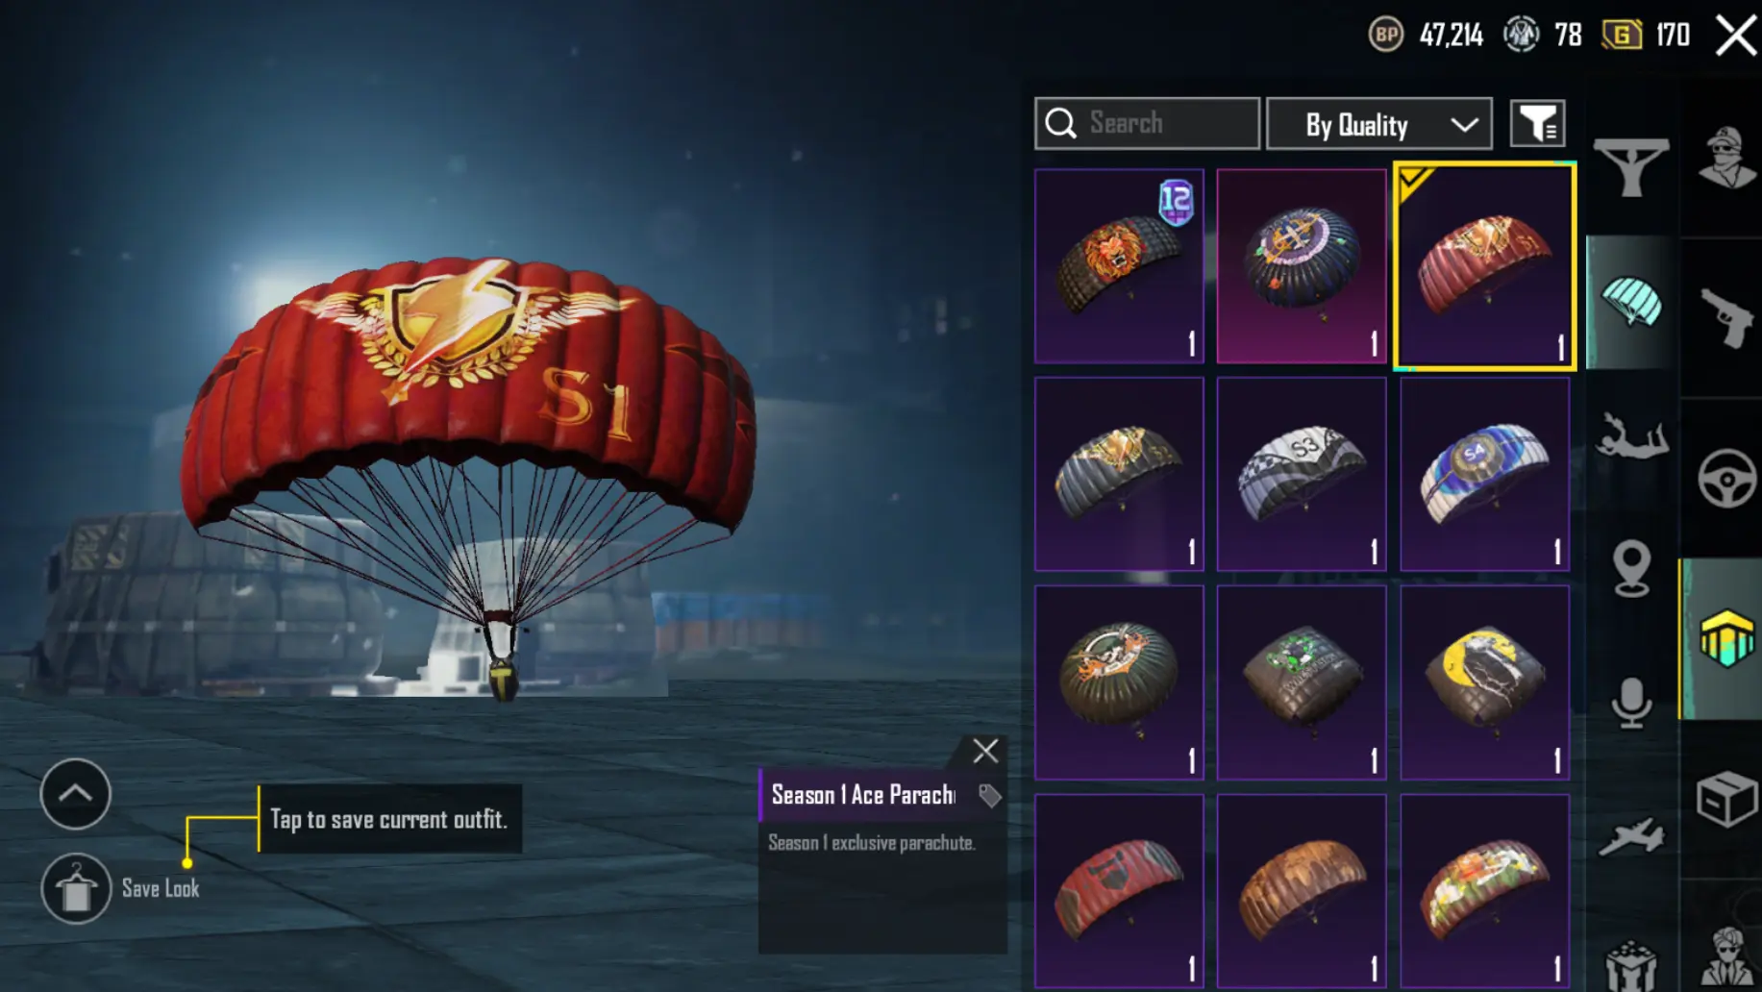Close the Season 1 Ace Parachute tooltip
Screen dimensions: 1762x992
[985, 751]
